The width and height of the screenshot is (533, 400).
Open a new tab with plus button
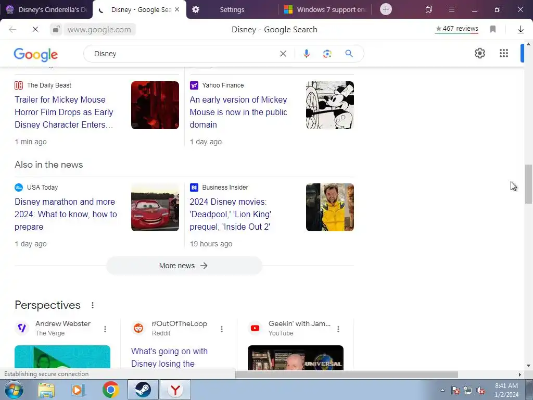[386, 9]
